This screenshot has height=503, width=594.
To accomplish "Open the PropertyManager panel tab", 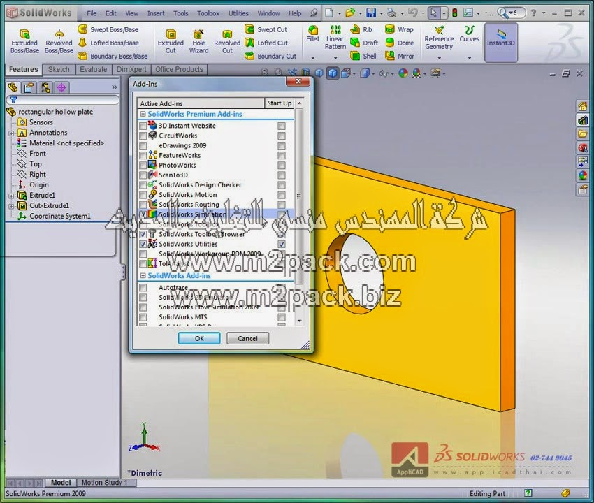I will [x=29, y=87].
